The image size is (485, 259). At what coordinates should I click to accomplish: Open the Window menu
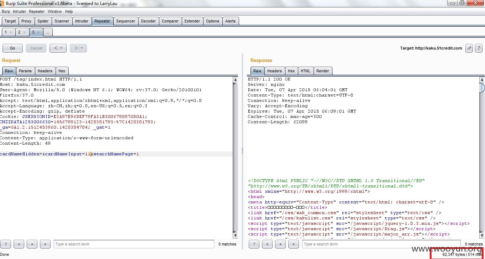tap(55, 11)
